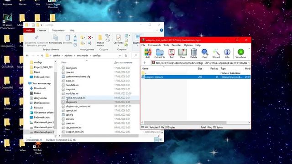Go up one level in Explorer
Screen dimensions: 292x164
[x=42, y=56]
